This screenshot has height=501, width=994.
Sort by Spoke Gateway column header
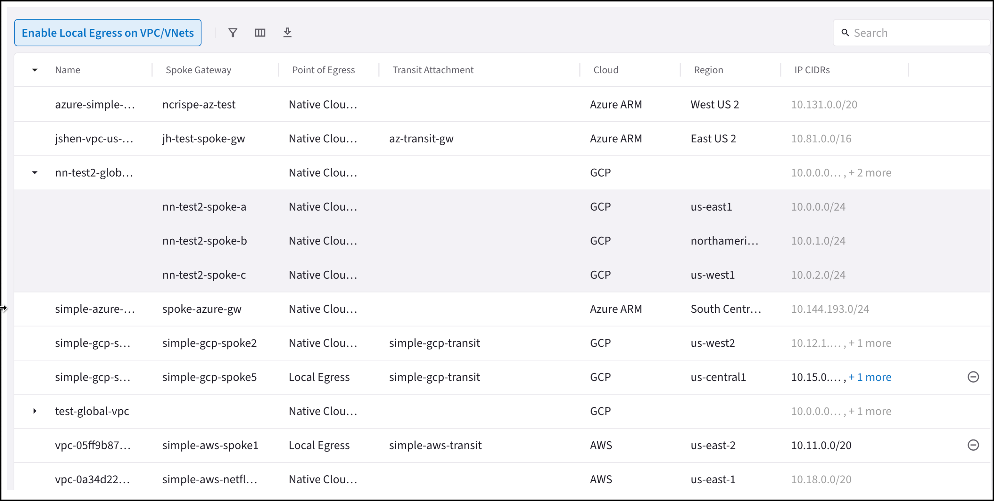(198, 70)
